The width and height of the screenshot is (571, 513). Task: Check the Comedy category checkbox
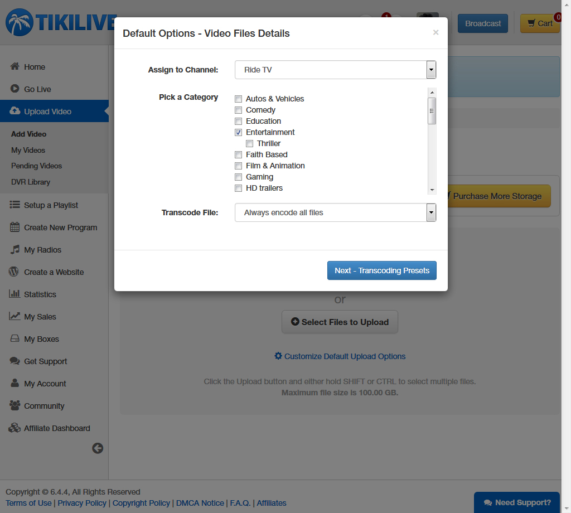click(239, 110)
